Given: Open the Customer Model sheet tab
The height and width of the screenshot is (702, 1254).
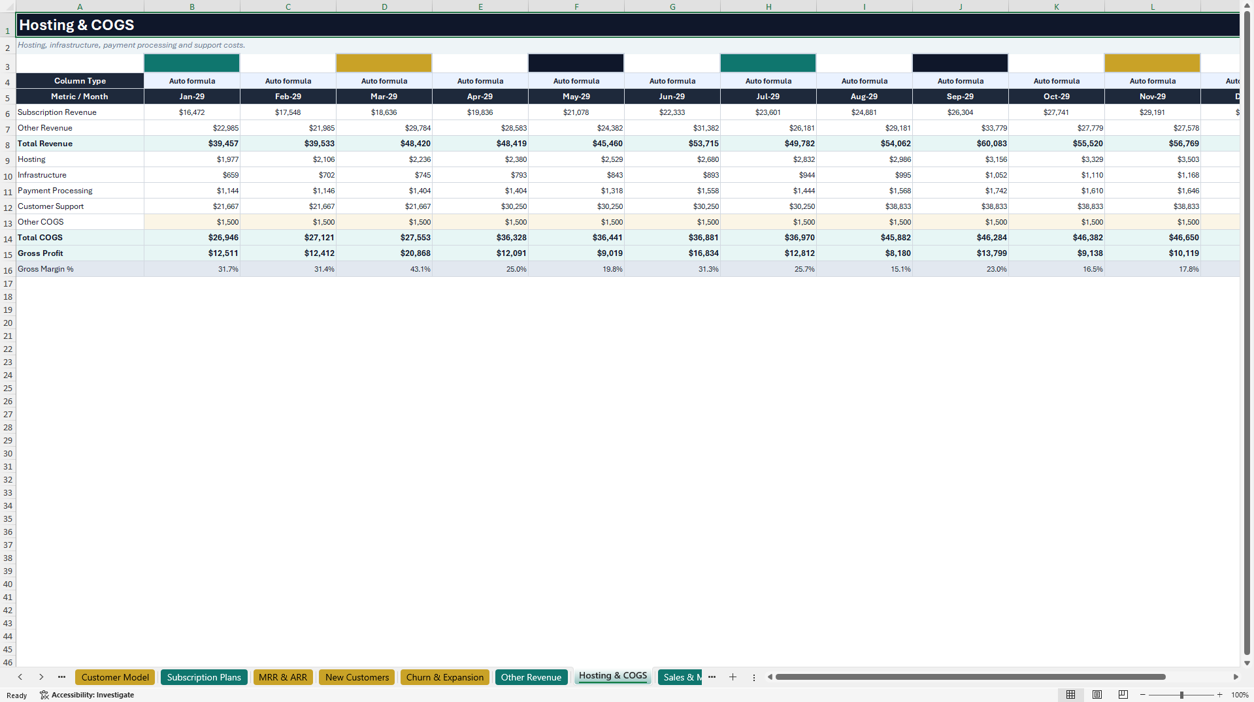Looking at the screenshot, I should pyautogui.click(x=115, y=677).
